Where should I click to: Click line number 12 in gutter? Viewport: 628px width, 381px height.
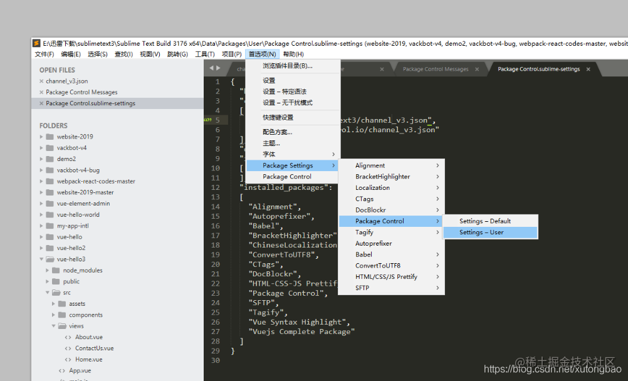[x=216, y=187]
